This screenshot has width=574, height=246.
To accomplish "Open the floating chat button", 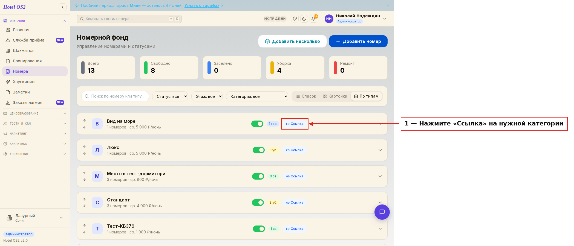I will point(382,212).
